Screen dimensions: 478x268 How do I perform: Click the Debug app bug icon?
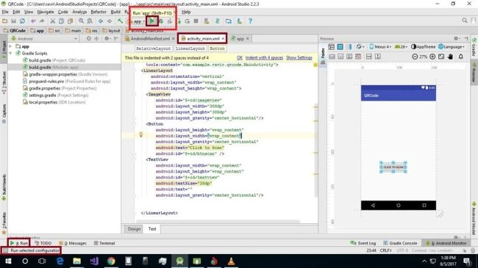coord(161,21)
